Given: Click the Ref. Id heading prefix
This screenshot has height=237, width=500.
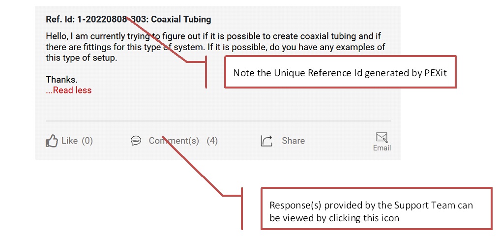Looking at the screenshot, I should (x=60, y=20).
